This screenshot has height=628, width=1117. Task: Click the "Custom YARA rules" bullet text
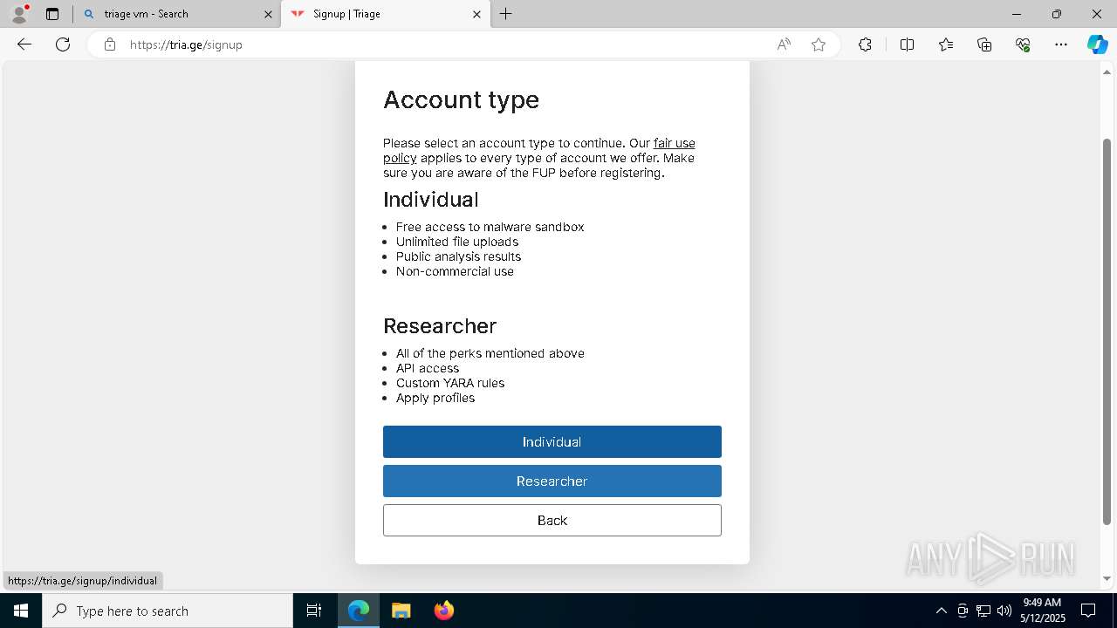click(x=450, y=383)
